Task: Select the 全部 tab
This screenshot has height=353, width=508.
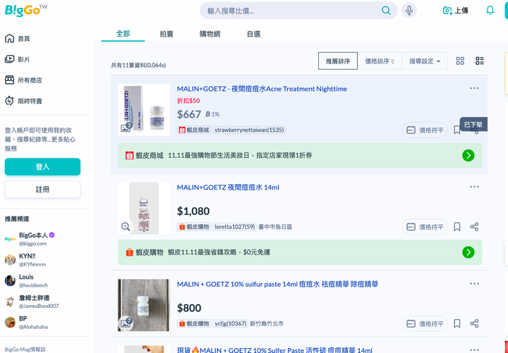Action: (123, 34)
